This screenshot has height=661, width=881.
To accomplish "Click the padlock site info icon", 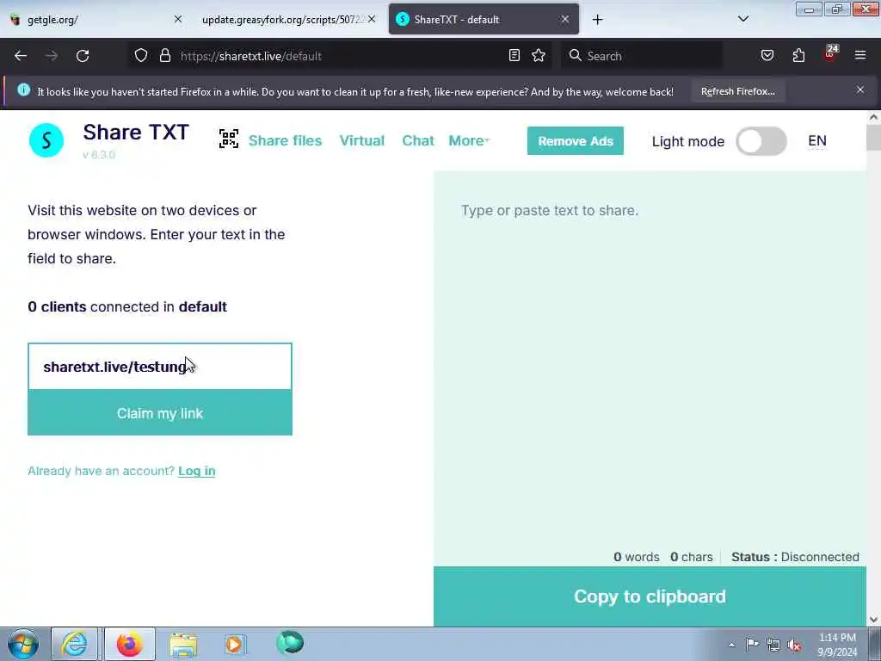I will tap(164, 56).
